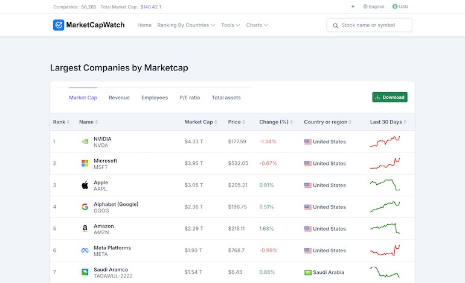Click the Google G logo icon
The image size is (465, 283).
click(85, 207)
